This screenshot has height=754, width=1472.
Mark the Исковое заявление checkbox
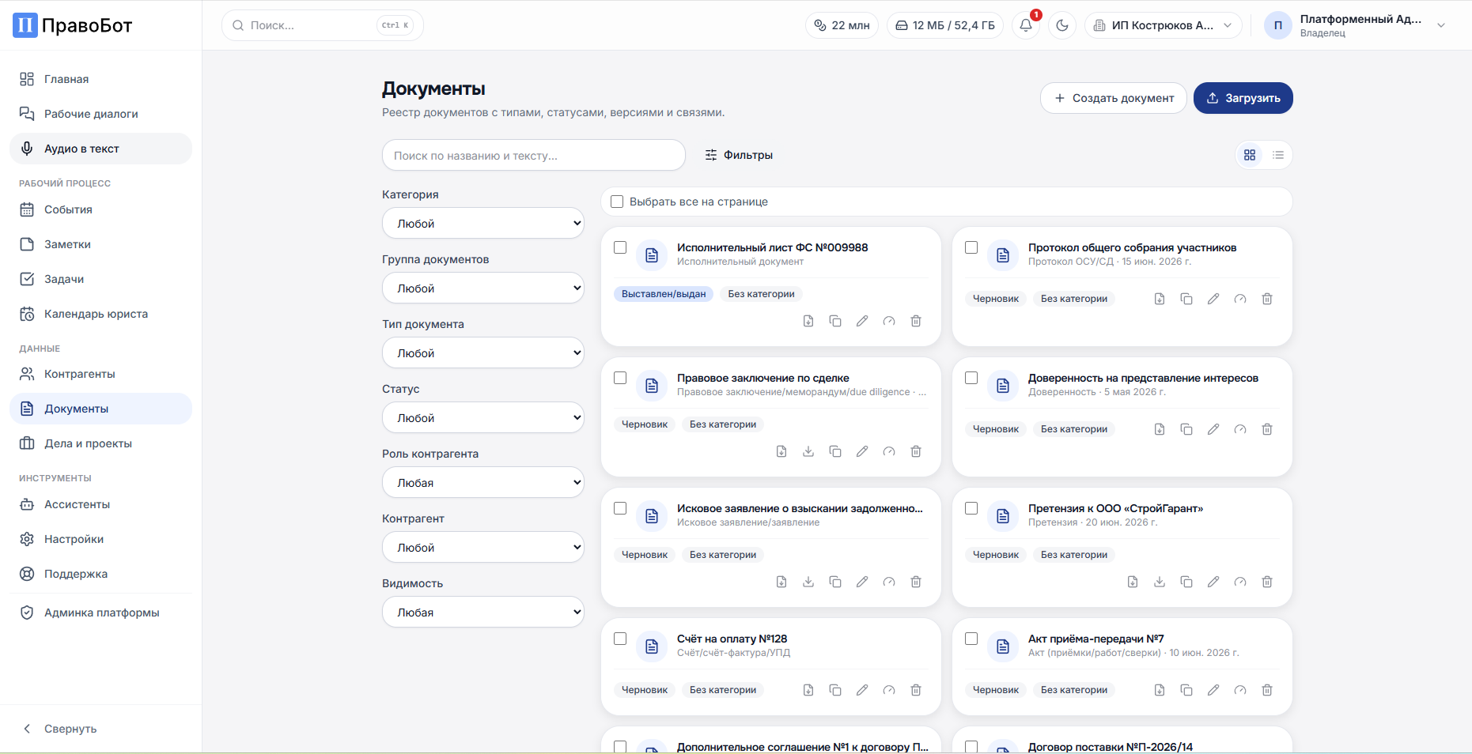(620, 508)
